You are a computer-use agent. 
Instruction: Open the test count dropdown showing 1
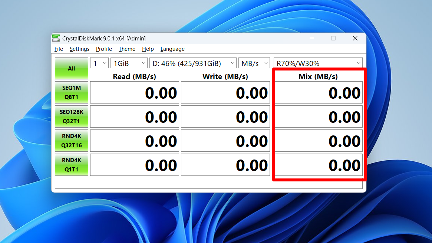pyautogui.click(x=99, y=63)
